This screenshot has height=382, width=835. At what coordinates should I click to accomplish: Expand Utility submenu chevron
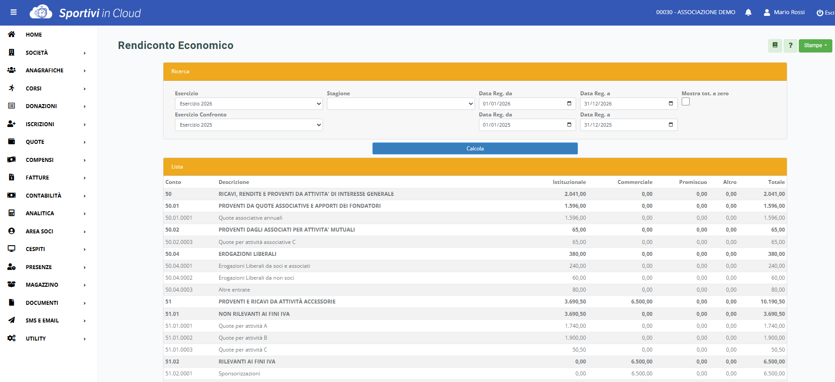tap(84, 339)
